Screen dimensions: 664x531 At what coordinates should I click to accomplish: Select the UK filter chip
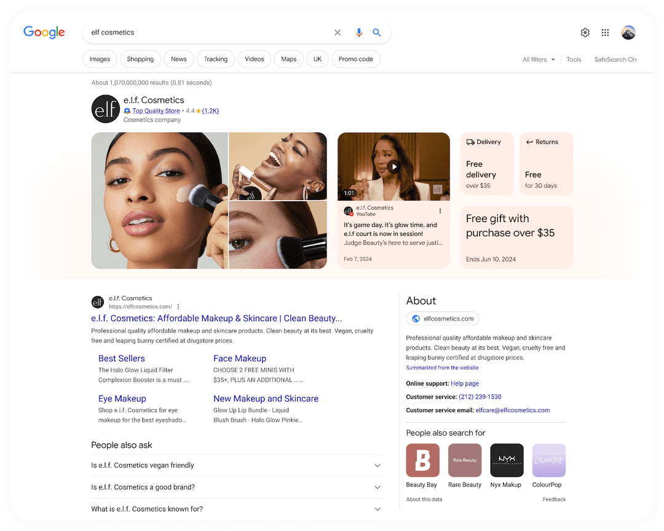pyautogui.click(x=317, y=59)
